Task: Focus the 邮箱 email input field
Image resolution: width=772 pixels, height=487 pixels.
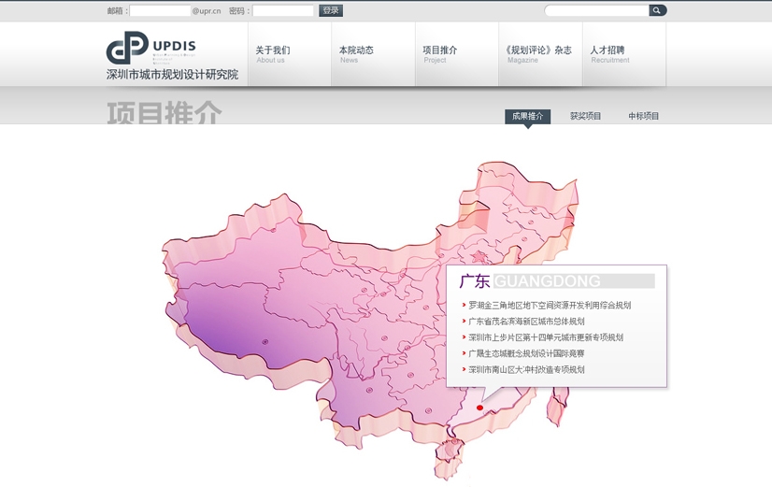Action: 160,11
